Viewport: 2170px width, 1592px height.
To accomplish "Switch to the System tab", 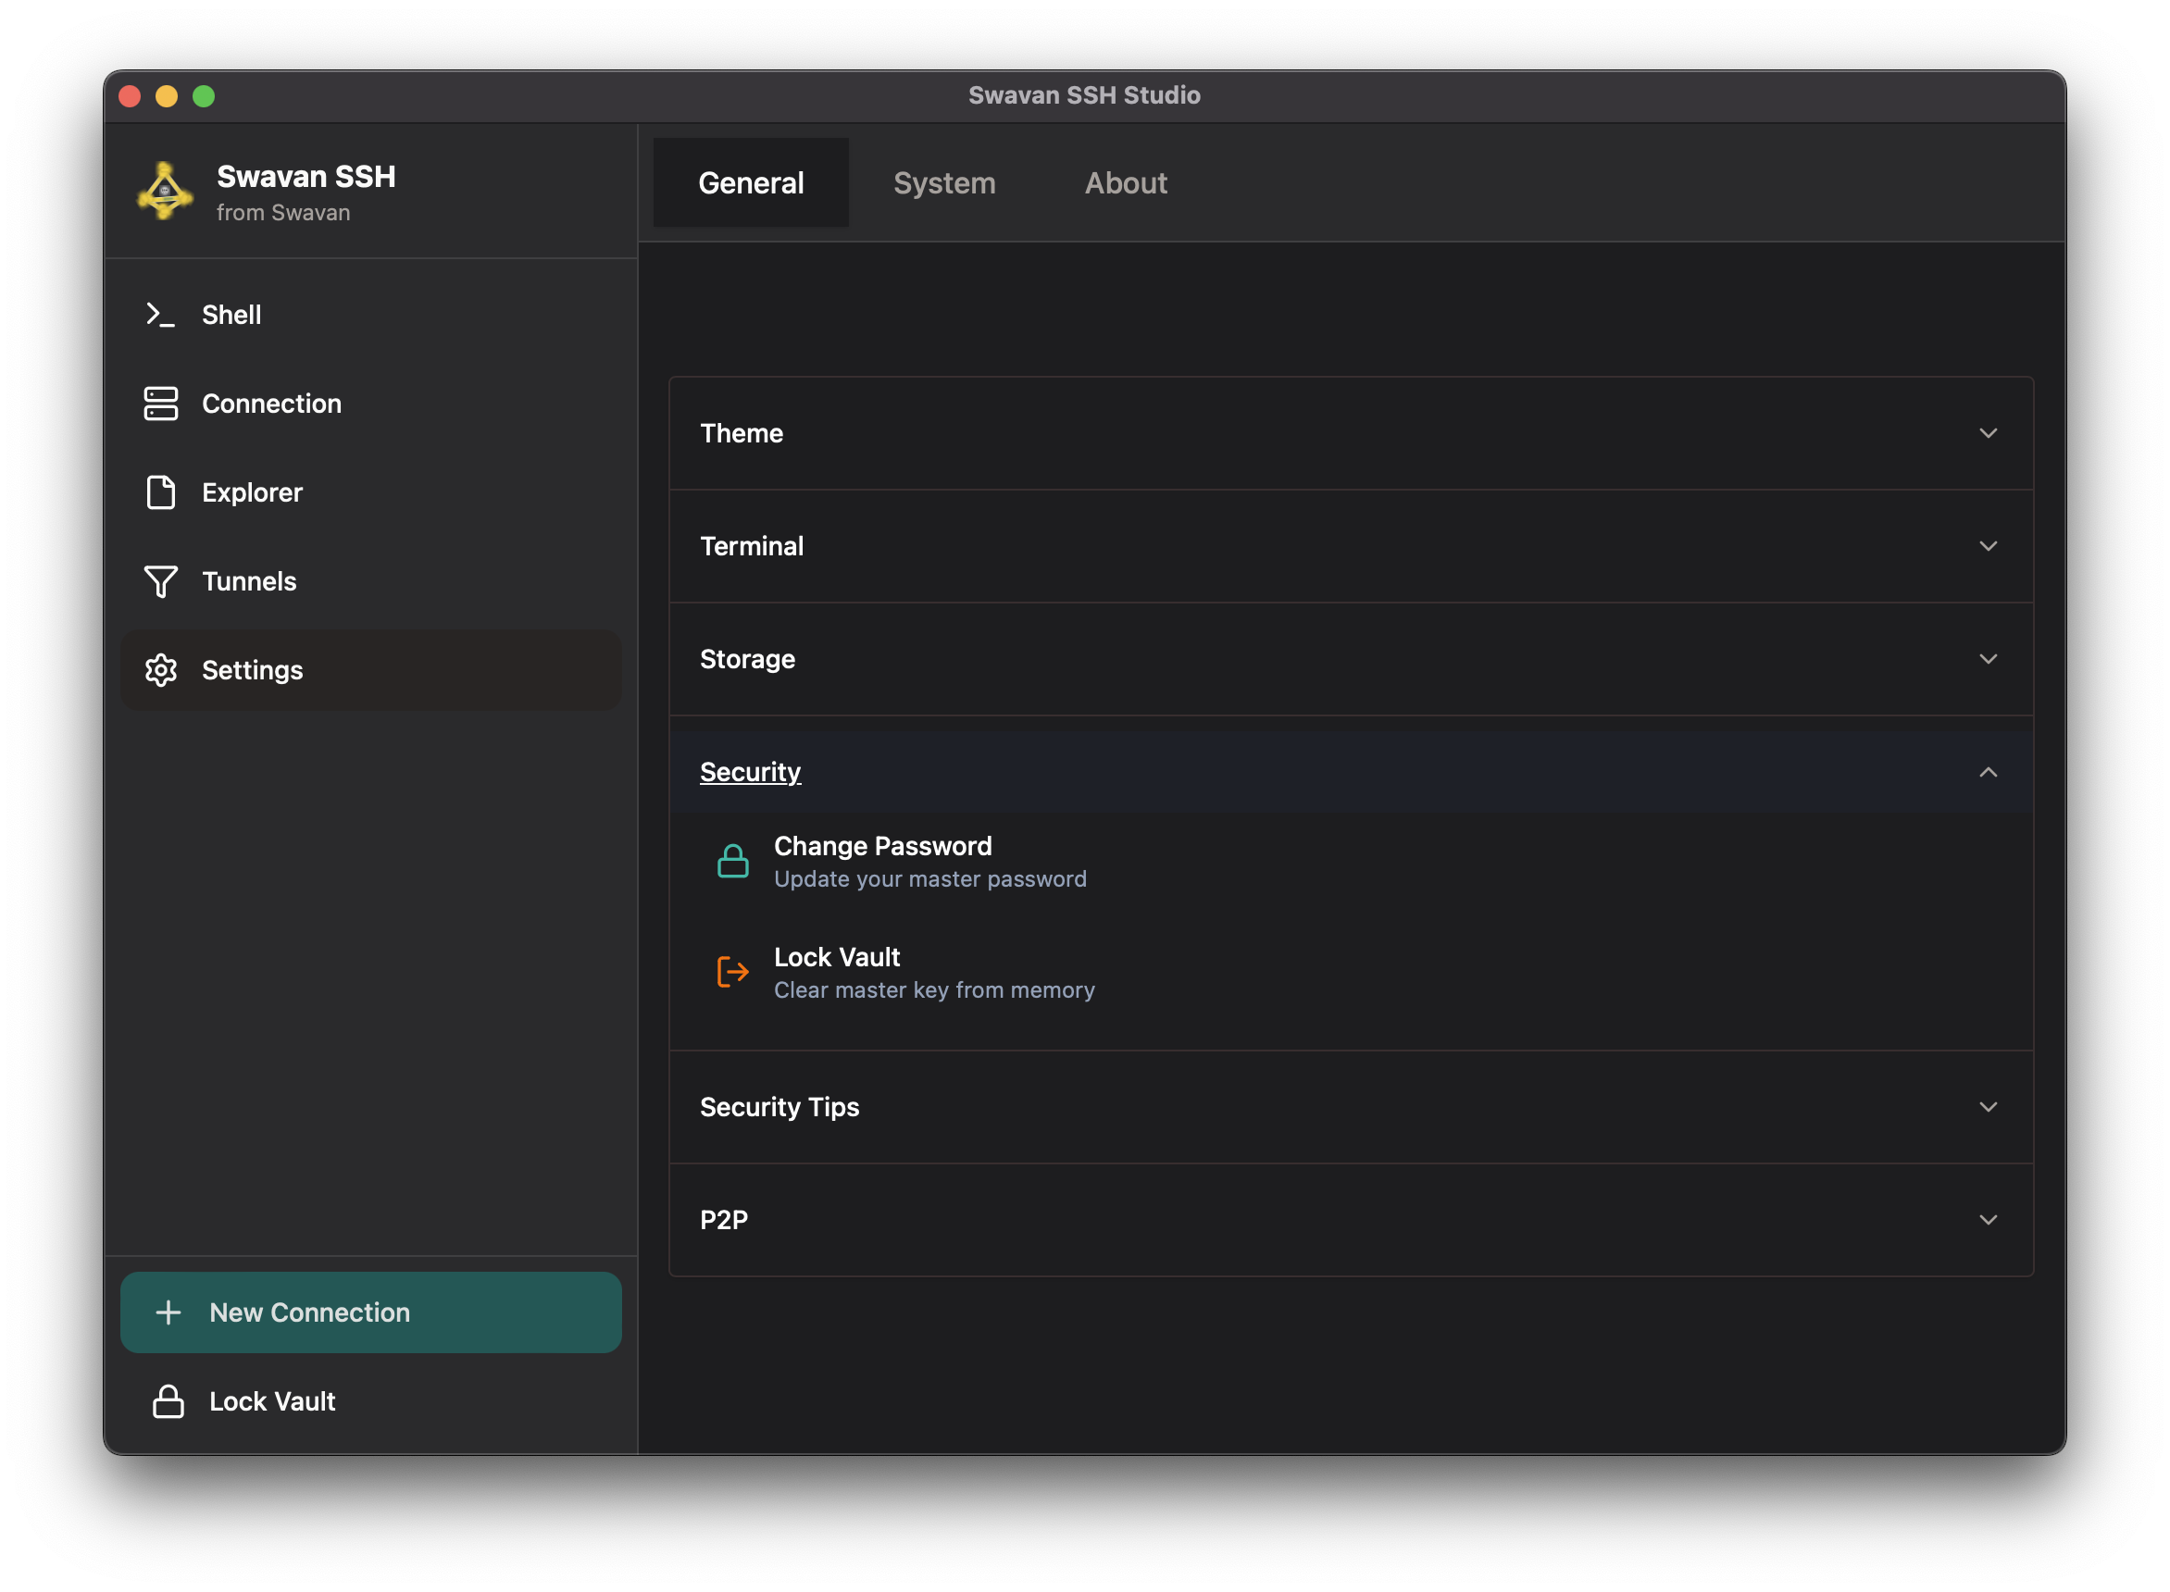I will click(944, 182).
